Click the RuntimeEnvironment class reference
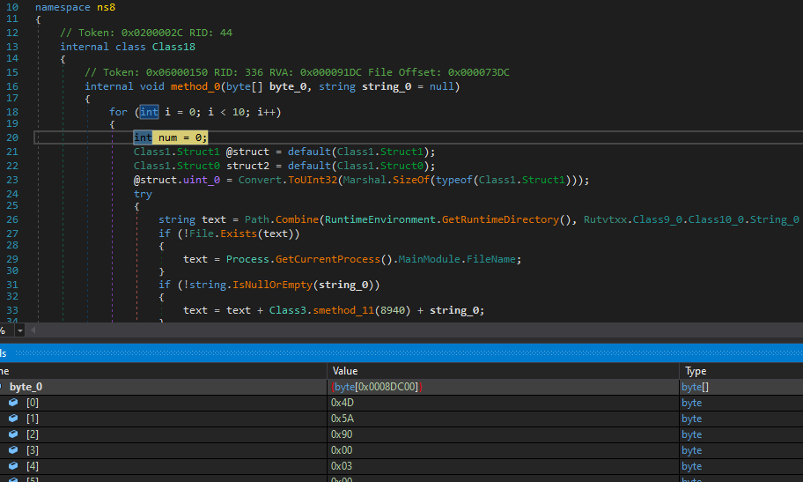This screenshot has width=803, height=482. (x=380, y=219)
